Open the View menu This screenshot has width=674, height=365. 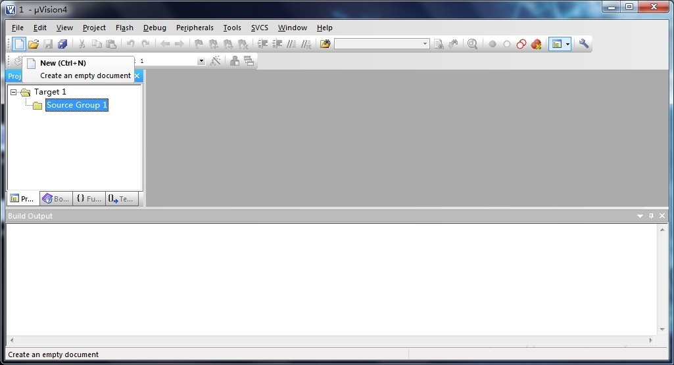point(64,28)
